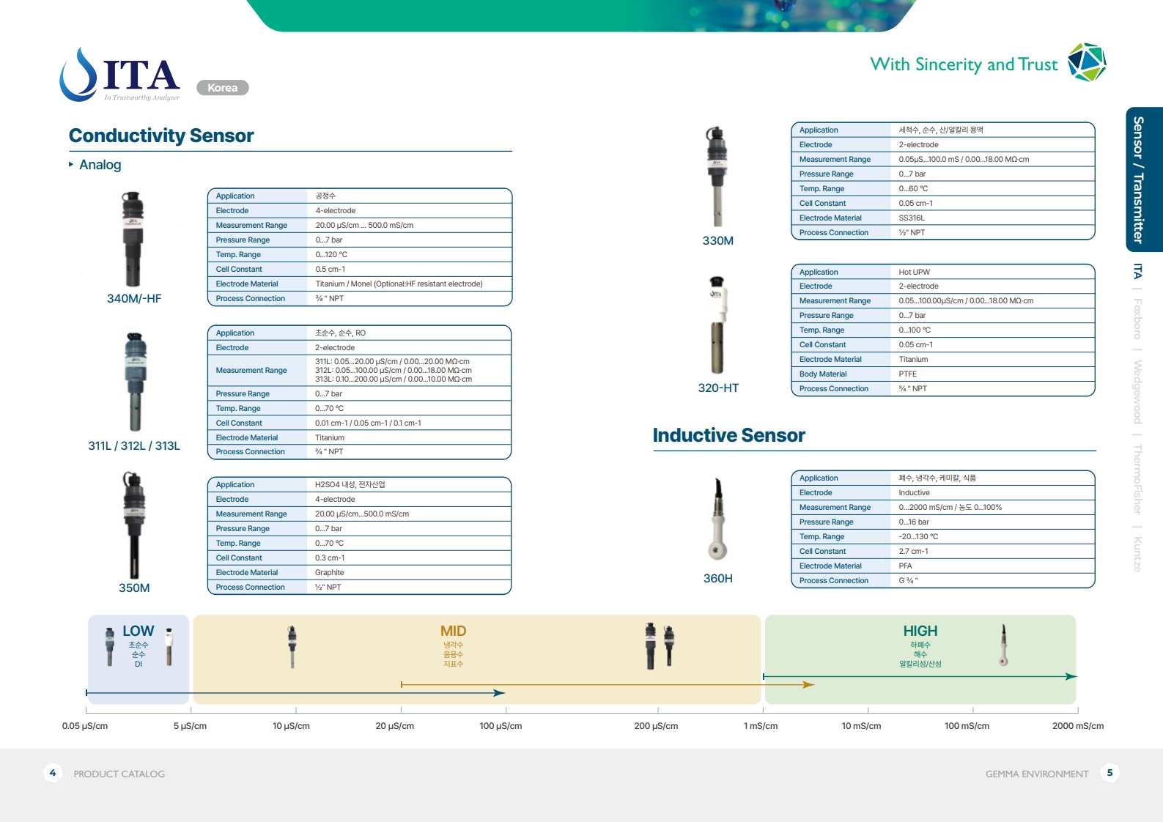The height and width of the screenshot is (822, 1163).
Task: Click the Analog bullet triangle
Action: 71,164
